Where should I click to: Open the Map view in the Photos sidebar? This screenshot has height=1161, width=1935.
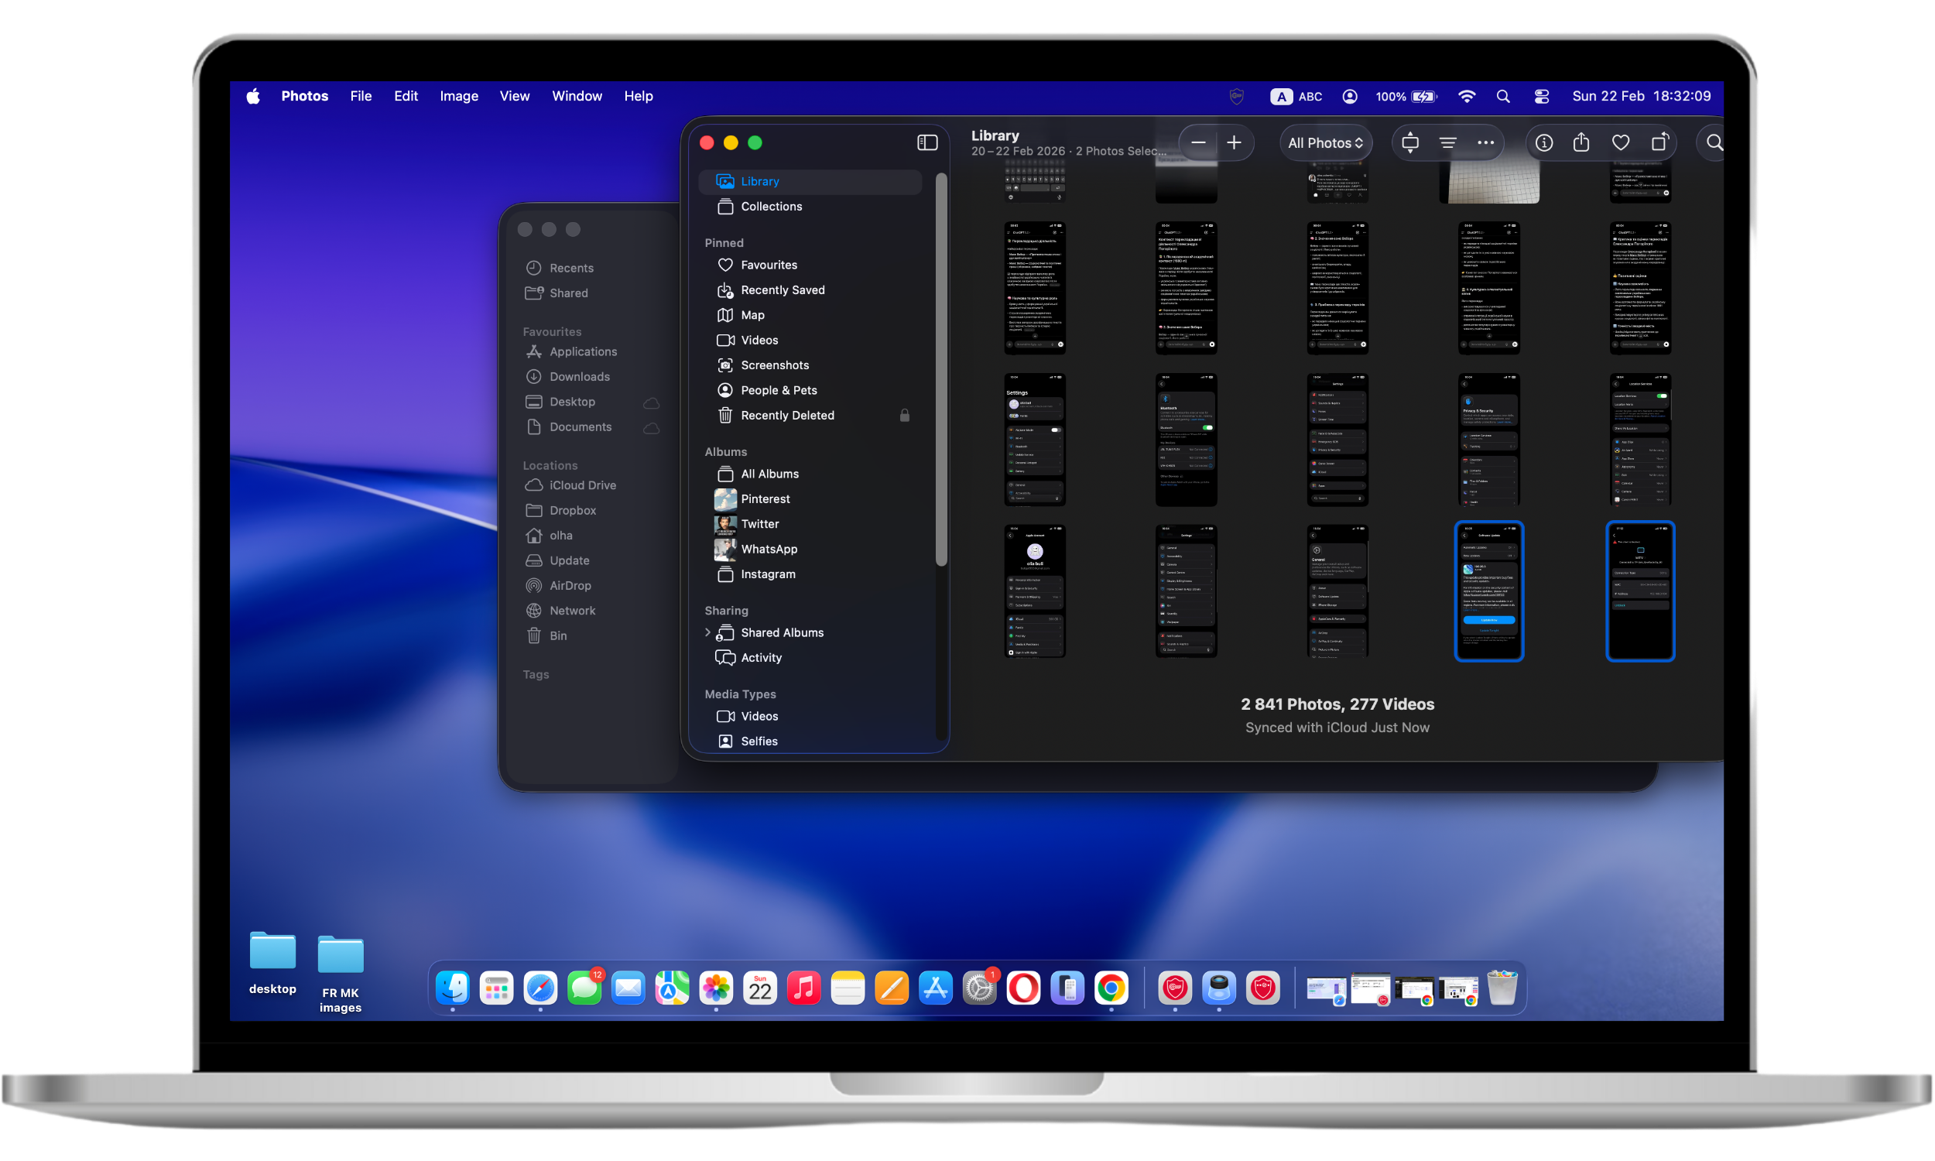(x=752, y=314)
